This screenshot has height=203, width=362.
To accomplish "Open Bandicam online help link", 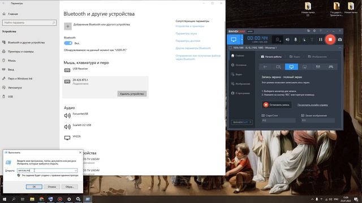I will 313,105.
